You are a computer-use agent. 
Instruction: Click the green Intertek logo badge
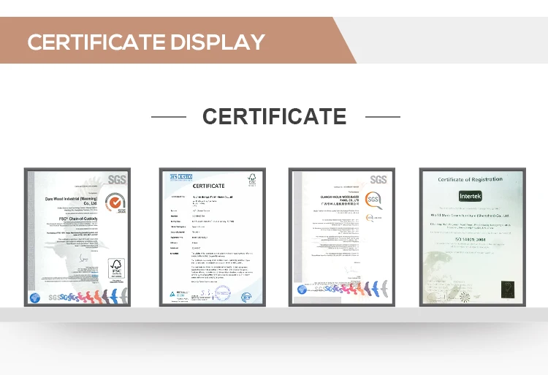point(470,196)
